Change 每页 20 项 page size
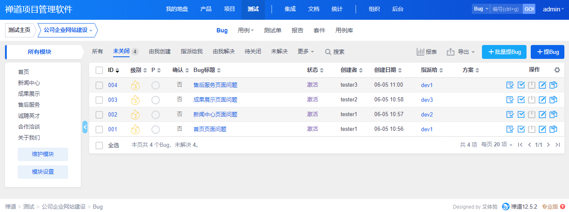The height and width of the screenshot is (212, 569). click(497, 145)
